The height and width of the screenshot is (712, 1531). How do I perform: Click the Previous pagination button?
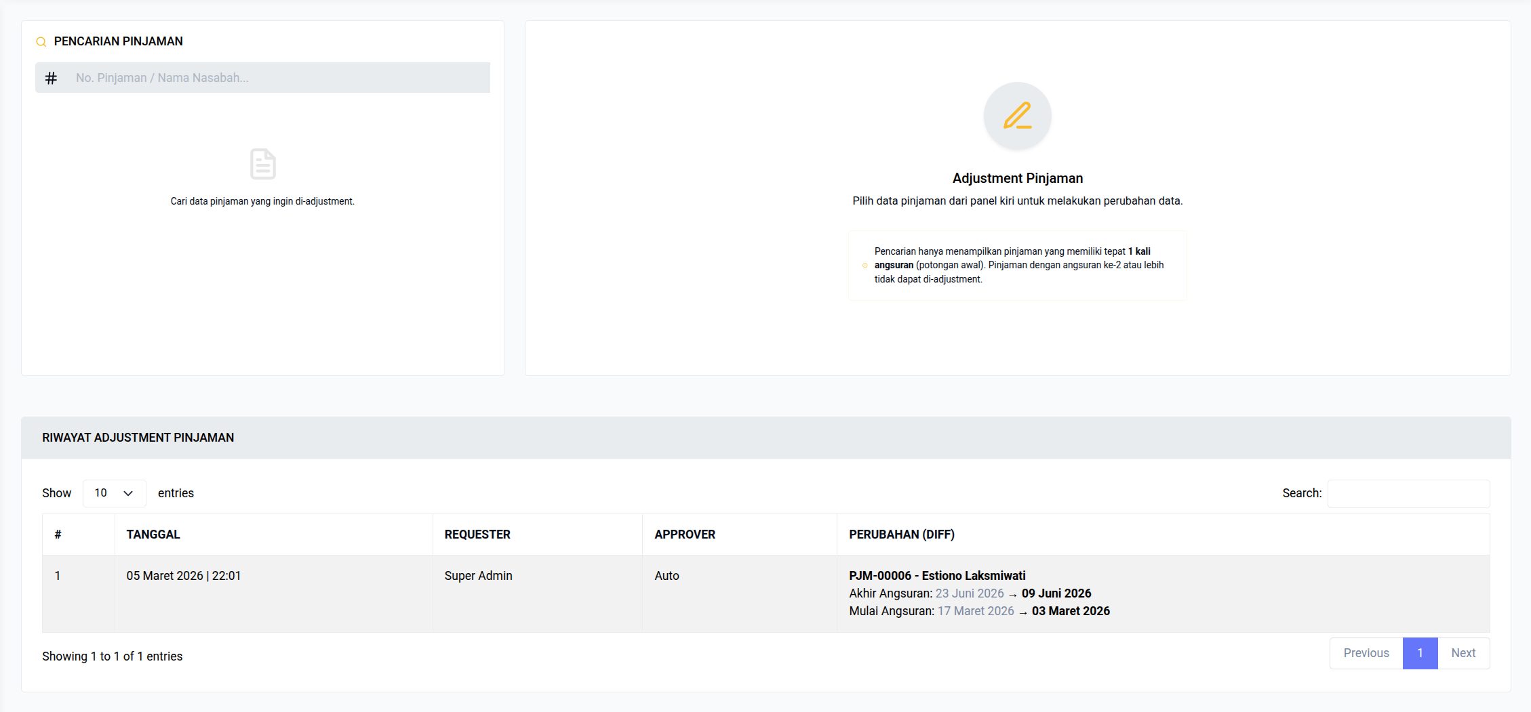tap(1366, 653)
